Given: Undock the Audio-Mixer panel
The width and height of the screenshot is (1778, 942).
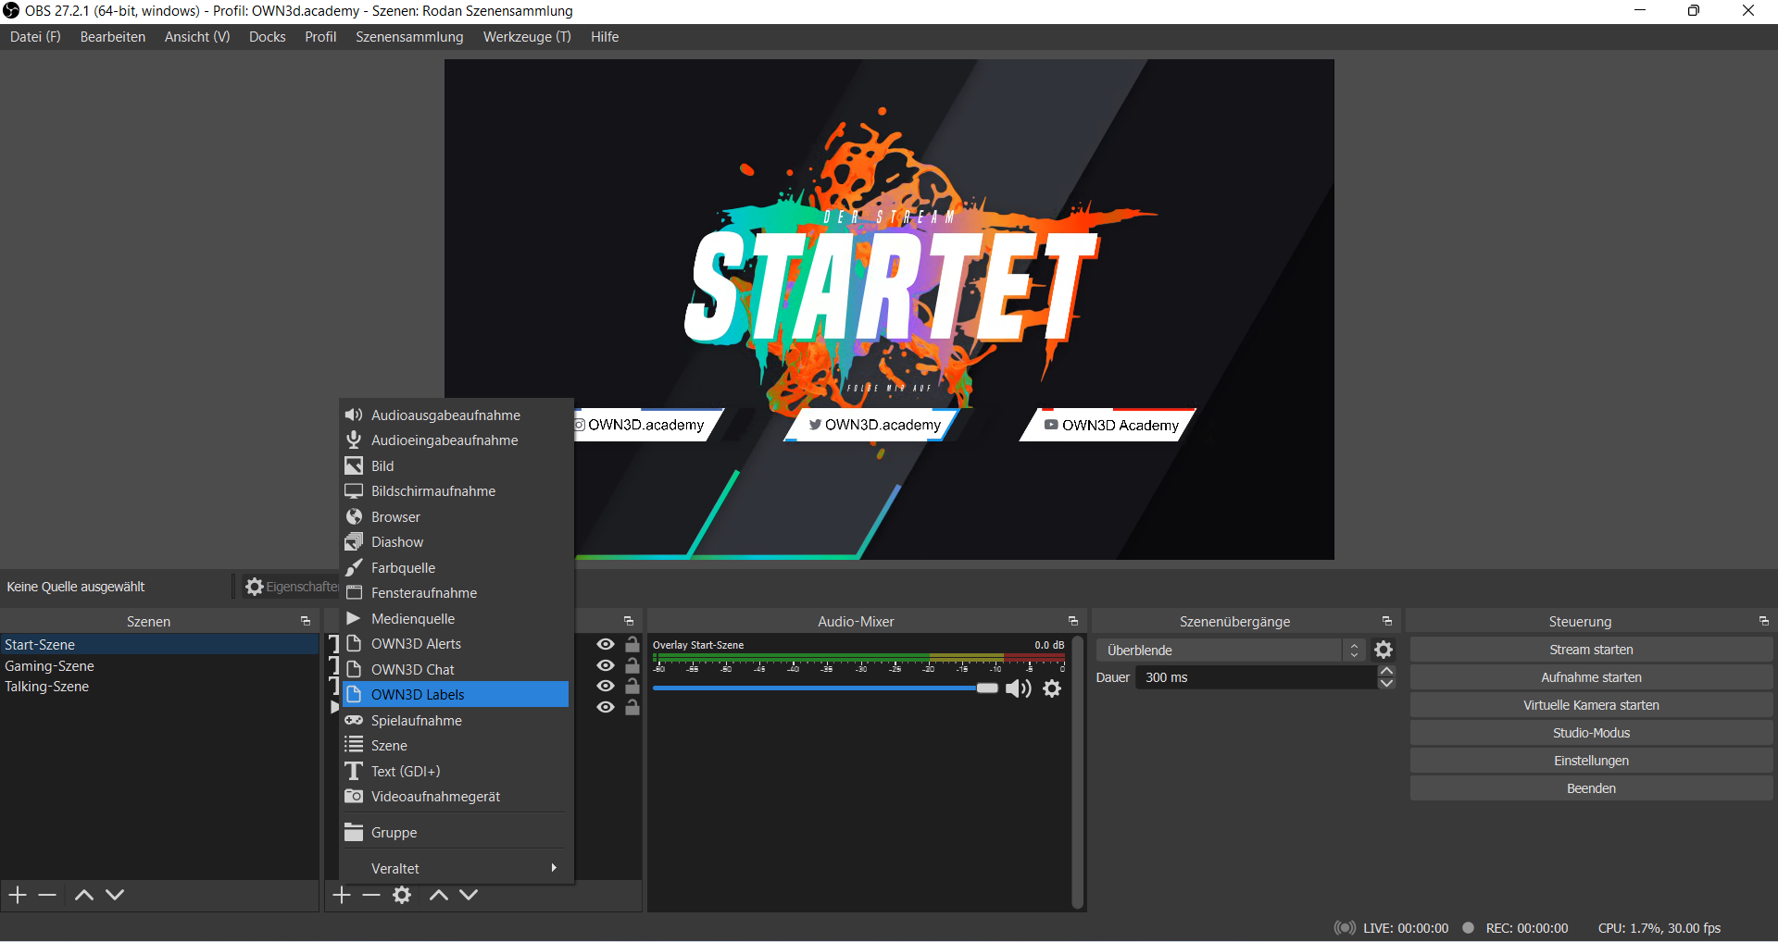Looking at the screenshot, I should click(1073, 621).
